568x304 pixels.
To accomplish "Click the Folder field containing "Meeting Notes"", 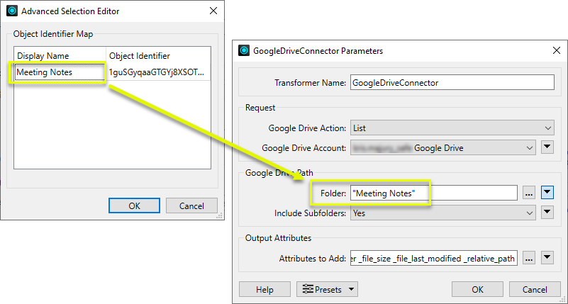I will tap(434, 193).
